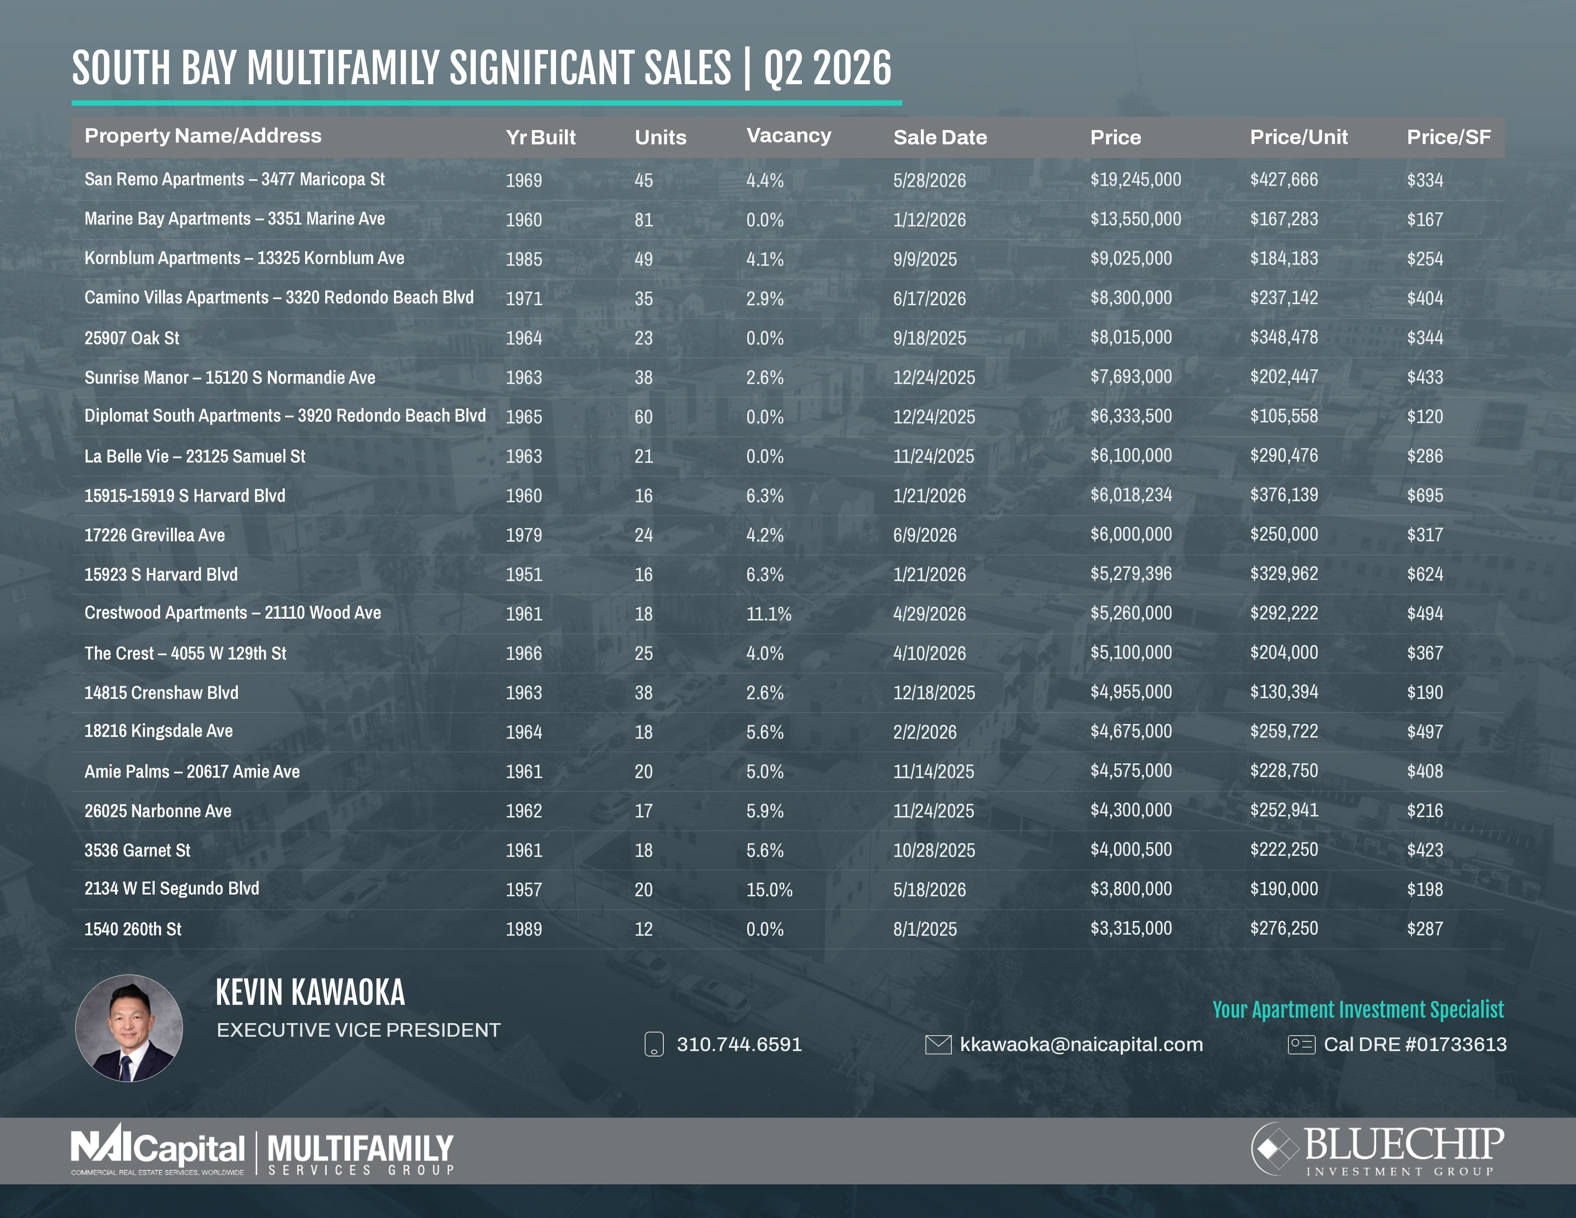Image resolution: width=1576 pixels, height=1218 pixels.
Task: Click the 'Sale Date' column header
Action: coord(939,137)
